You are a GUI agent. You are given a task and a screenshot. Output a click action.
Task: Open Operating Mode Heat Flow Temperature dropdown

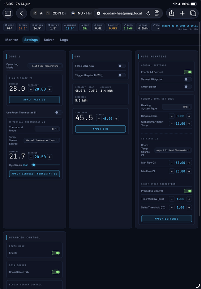coord(45,66)
